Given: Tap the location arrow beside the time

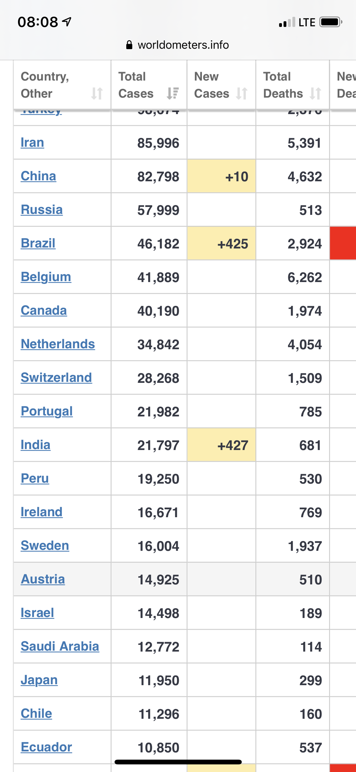Looking at the screenshot, I should [x=67, y=22].
